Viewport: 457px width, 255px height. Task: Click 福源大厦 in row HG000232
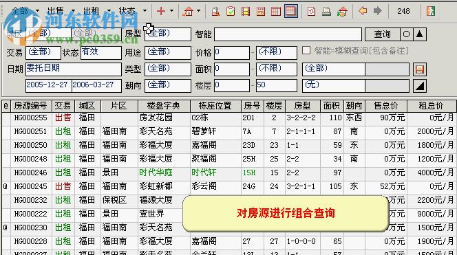[156, 200]
